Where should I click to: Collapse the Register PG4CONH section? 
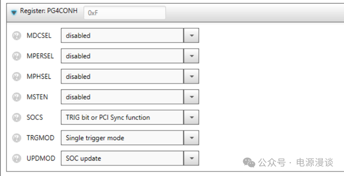coord(14,12)
